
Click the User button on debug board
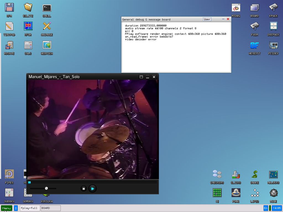click(207, 19)
